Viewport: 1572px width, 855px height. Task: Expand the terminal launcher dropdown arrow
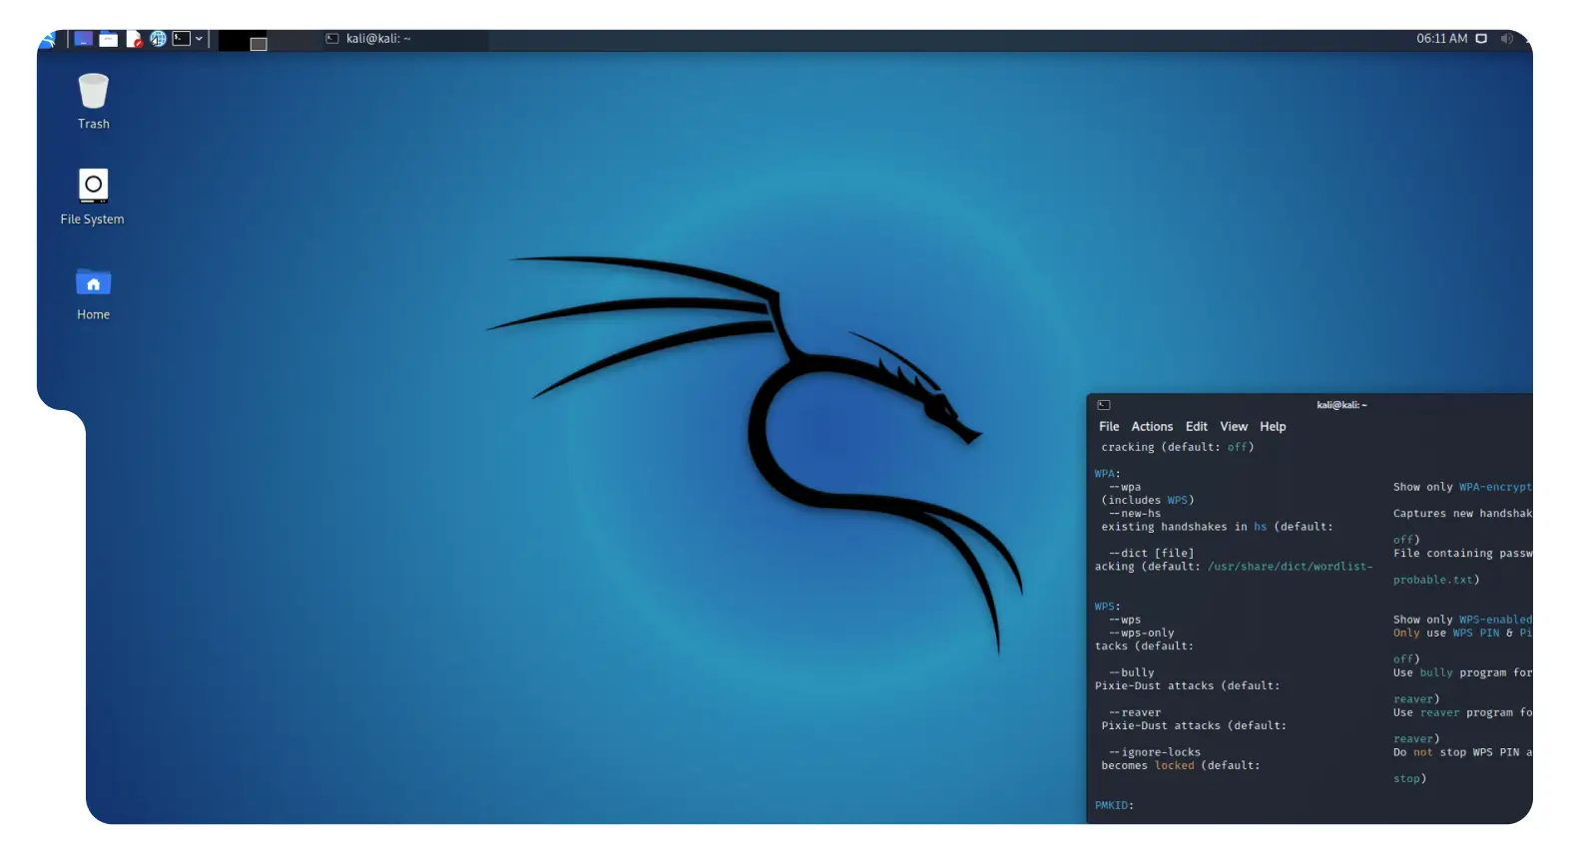[200, 39]
